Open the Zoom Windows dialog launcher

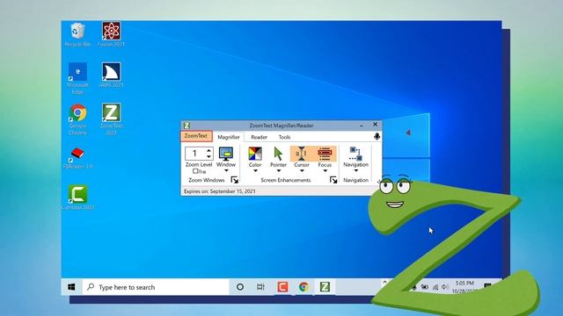(x=235, y=180)
